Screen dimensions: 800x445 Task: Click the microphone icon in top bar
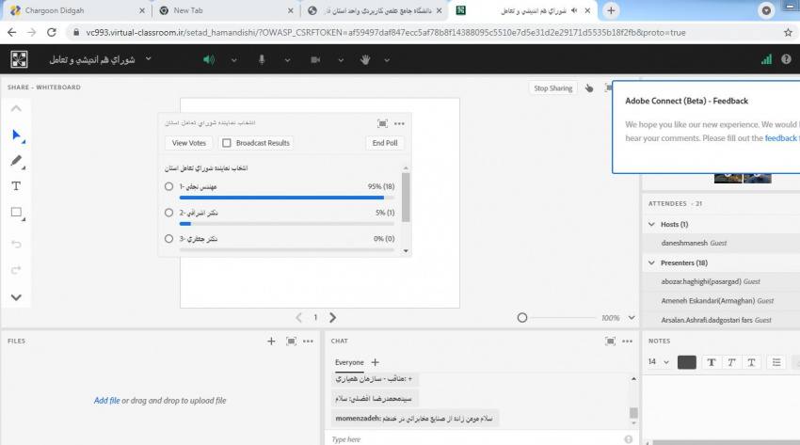point(262,59)
